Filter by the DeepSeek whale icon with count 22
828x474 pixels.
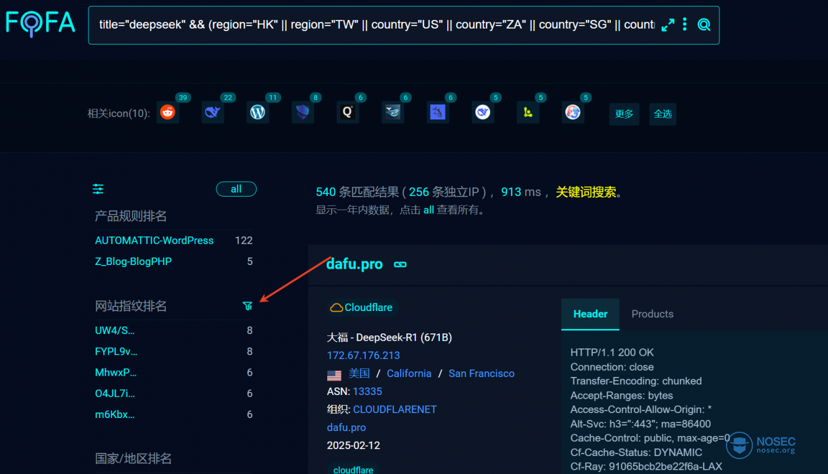pyautogui.click(x=213, y=112)
